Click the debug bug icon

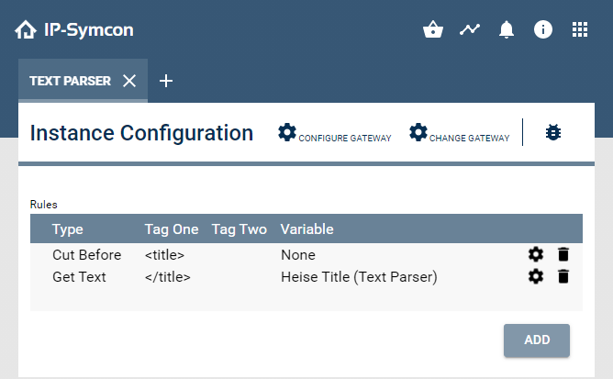553,133
